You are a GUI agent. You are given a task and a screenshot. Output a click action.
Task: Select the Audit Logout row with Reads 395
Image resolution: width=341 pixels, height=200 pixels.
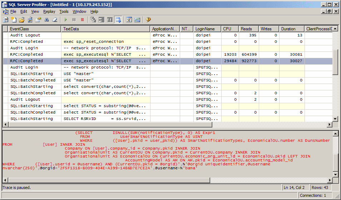pyautogui.click(x=168, y=35)
